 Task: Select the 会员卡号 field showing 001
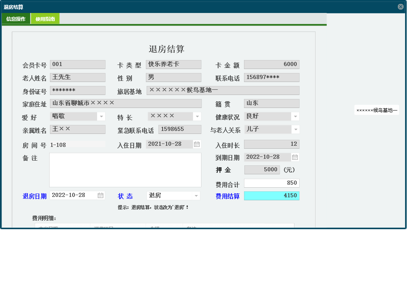pos(77,64)
